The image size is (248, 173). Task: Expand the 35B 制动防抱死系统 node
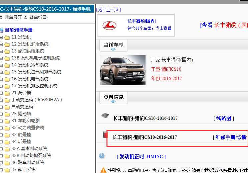click(1, 156)
